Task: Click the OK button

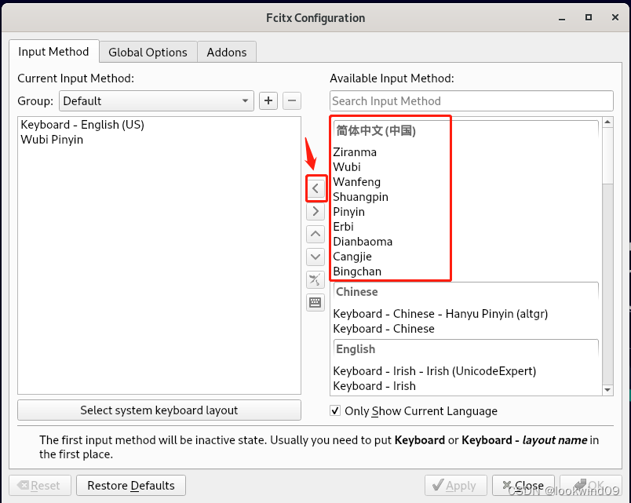Action: click(x=590, y=485)
